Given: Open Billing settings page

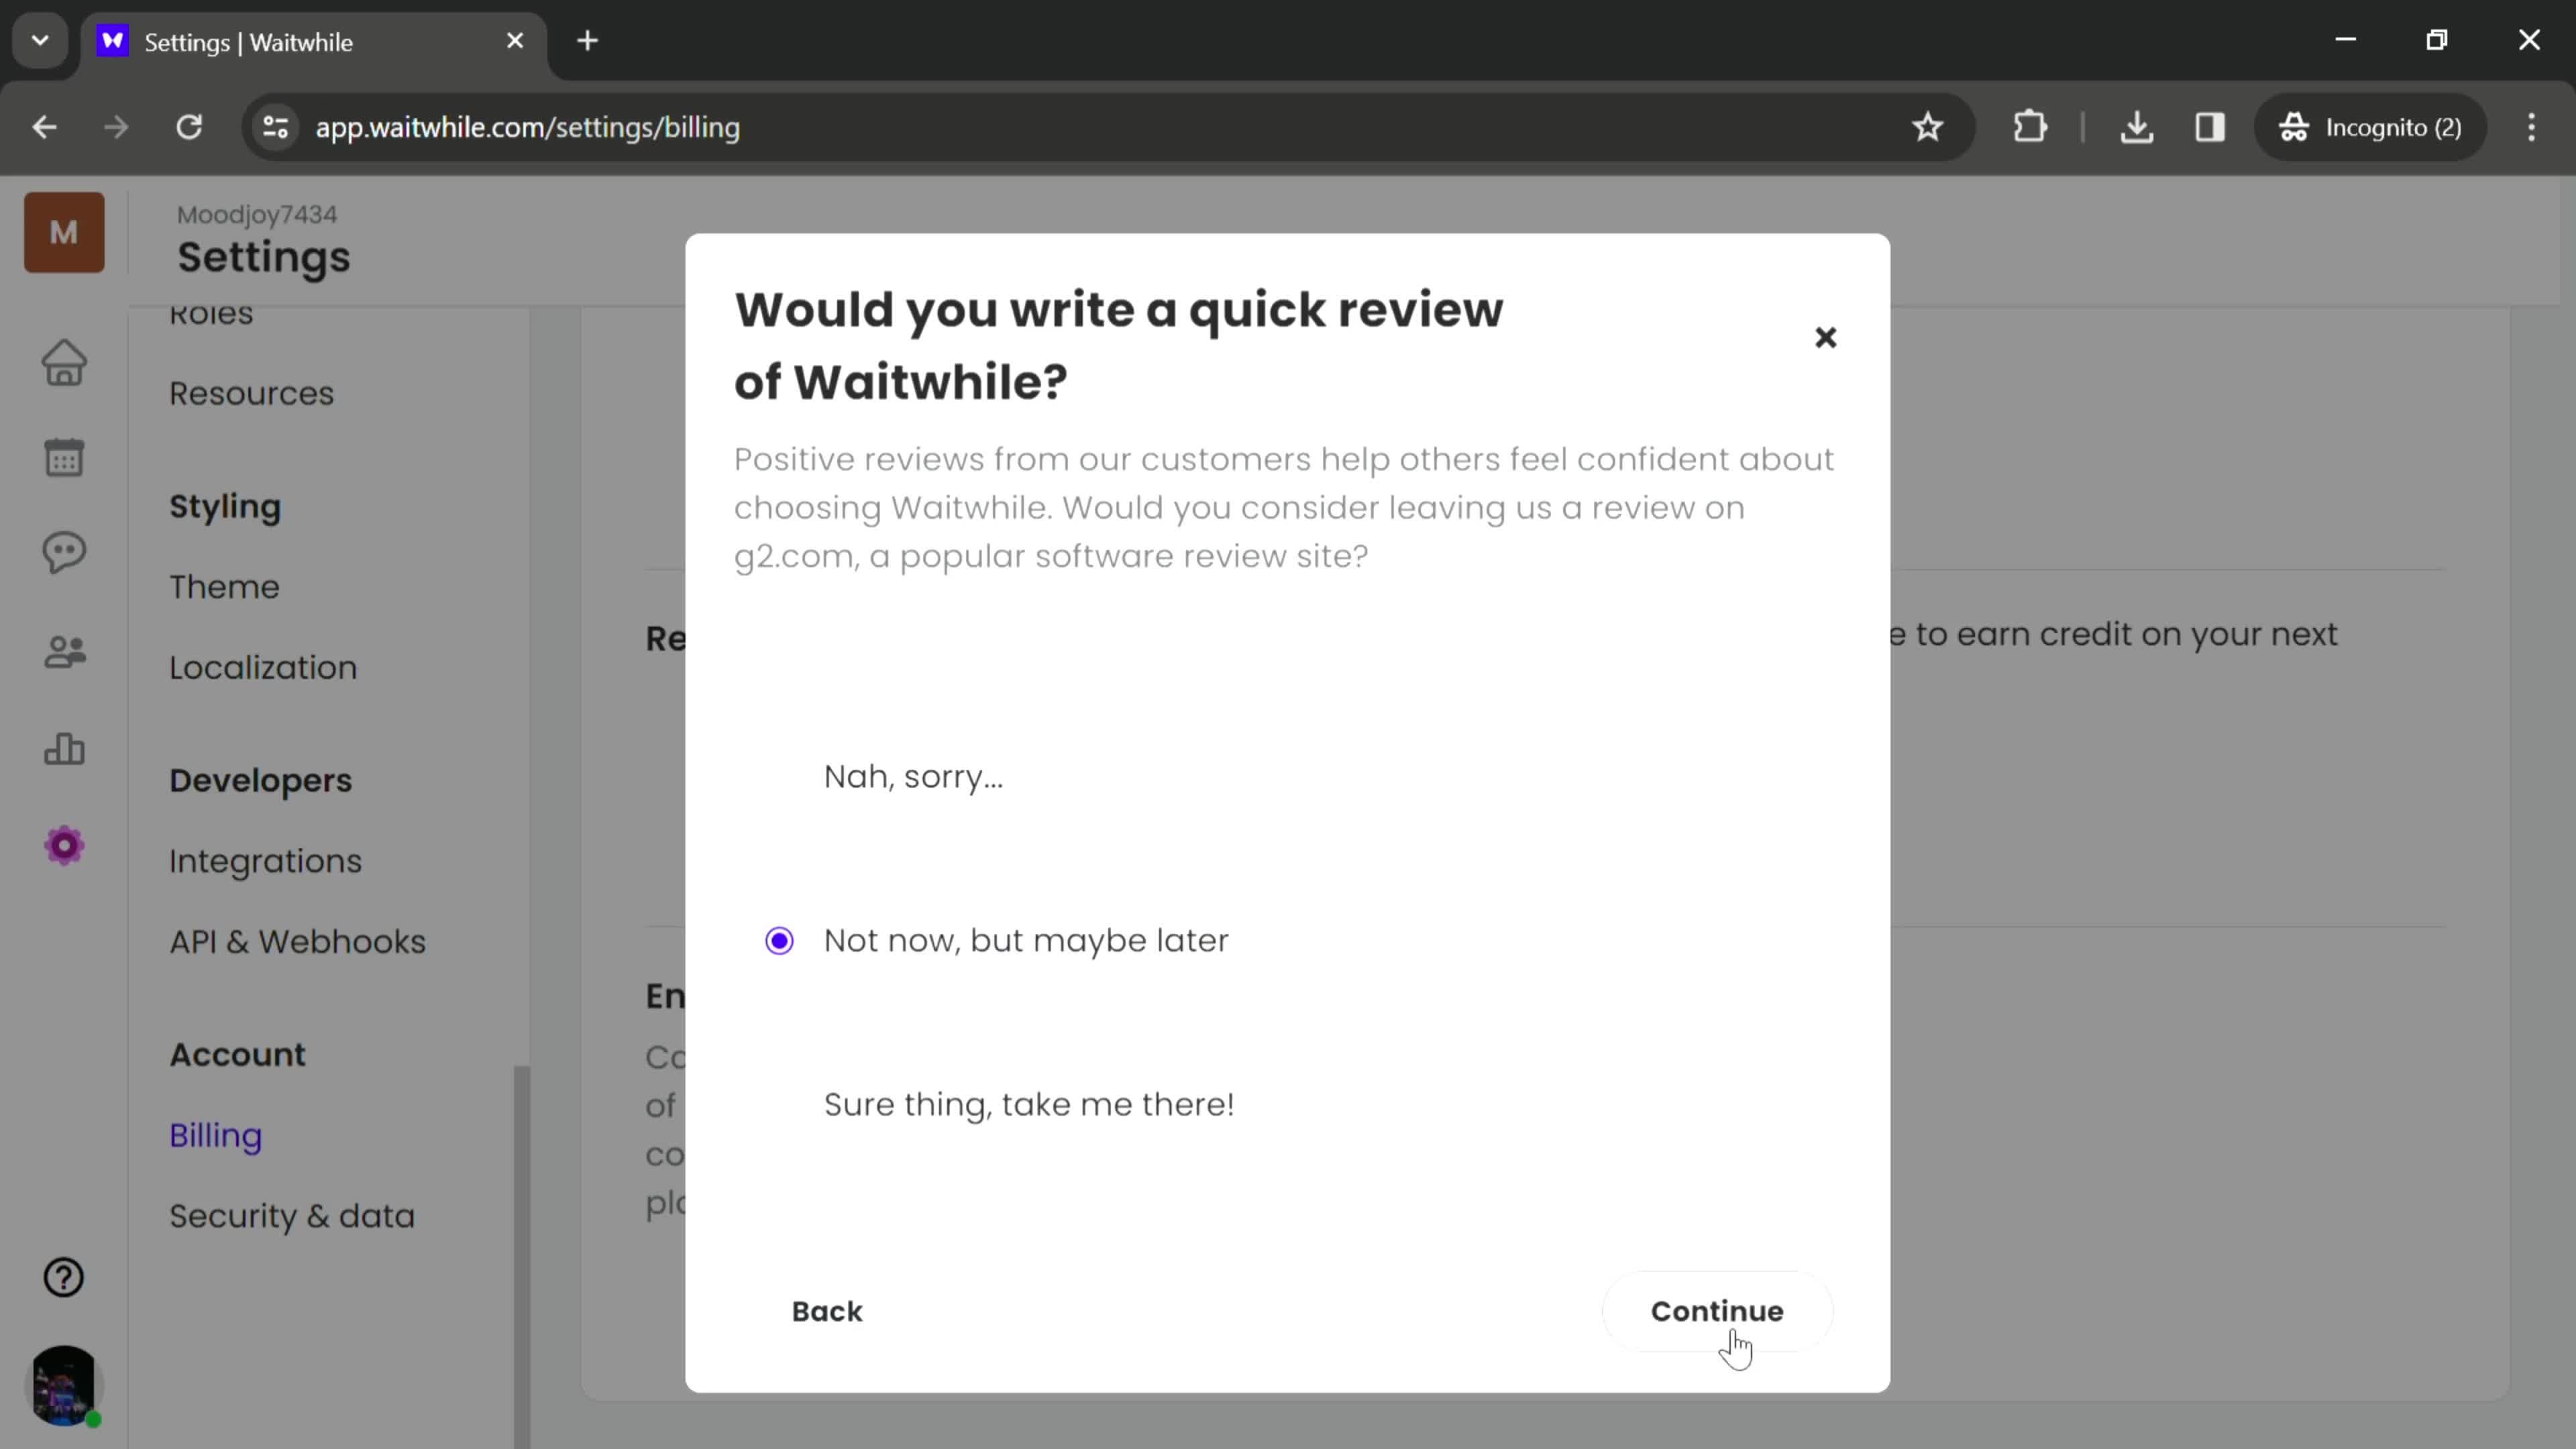Looking at the screenshot, I should point(215,1136).
